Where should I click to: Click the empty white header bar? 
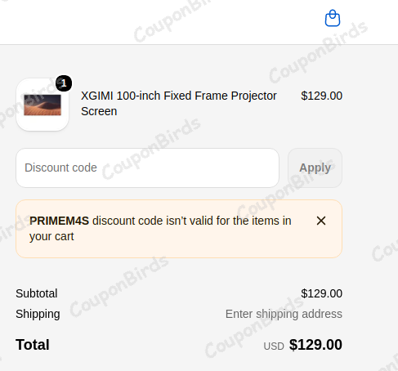(163, 22)
